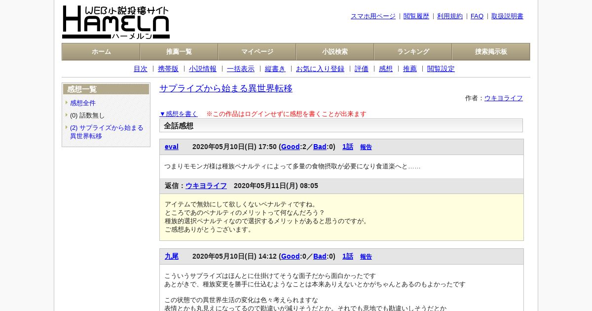Click お気に入り登録 link

pos(320,69)
